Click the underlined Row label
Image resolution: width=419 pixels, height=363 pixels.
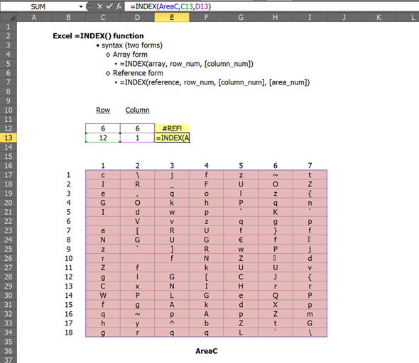103,110
